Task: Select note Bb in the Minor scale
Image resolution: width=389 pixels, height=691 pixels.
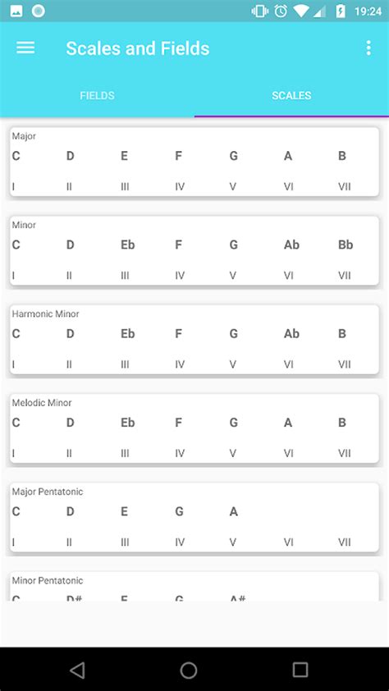Action: tap(346, 245)
